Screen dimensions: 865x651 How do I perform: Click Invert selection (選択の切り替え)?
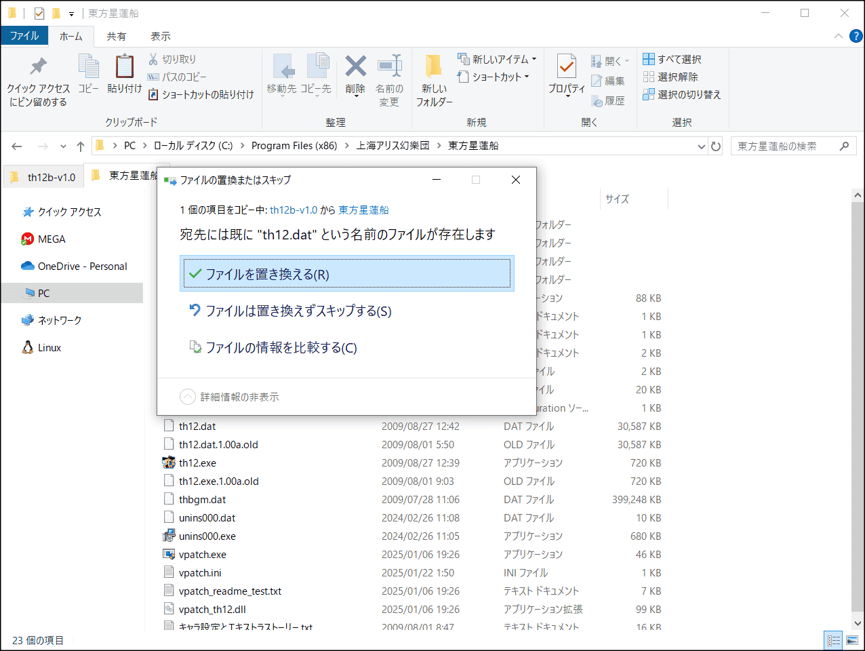coord(682,94)
